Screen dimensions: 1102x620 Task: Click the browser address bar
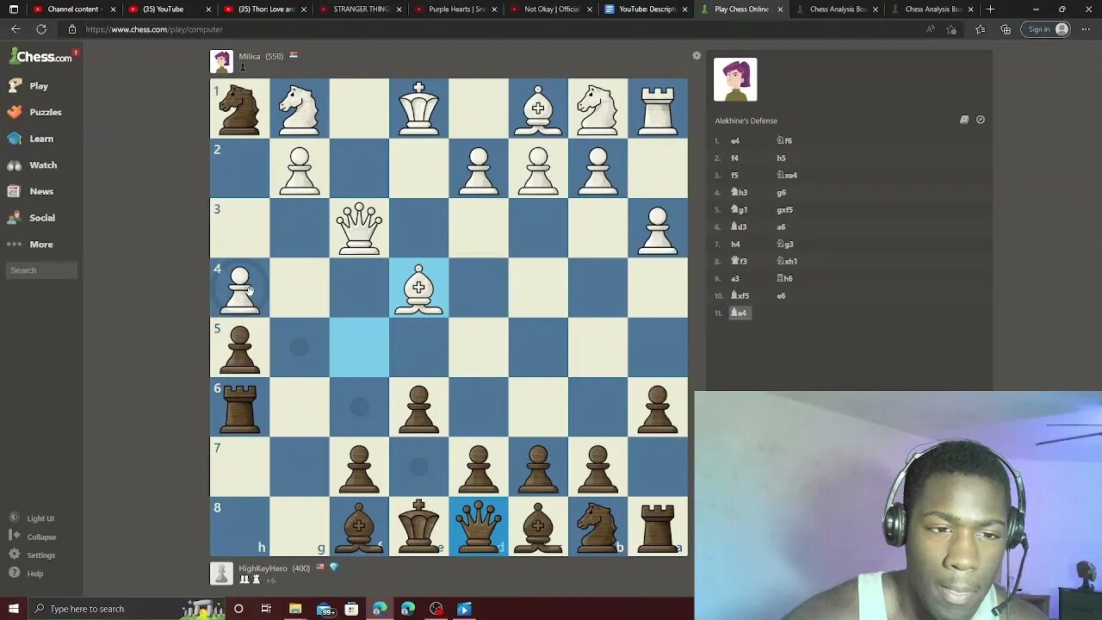491,29
